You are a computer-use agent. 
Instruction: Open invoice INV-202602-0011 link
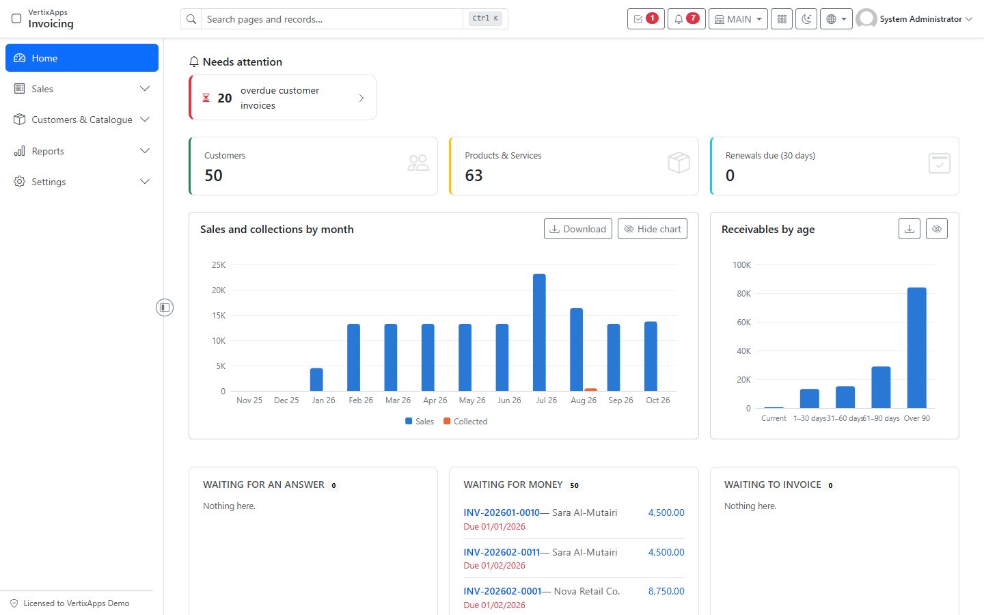(502, 552)
